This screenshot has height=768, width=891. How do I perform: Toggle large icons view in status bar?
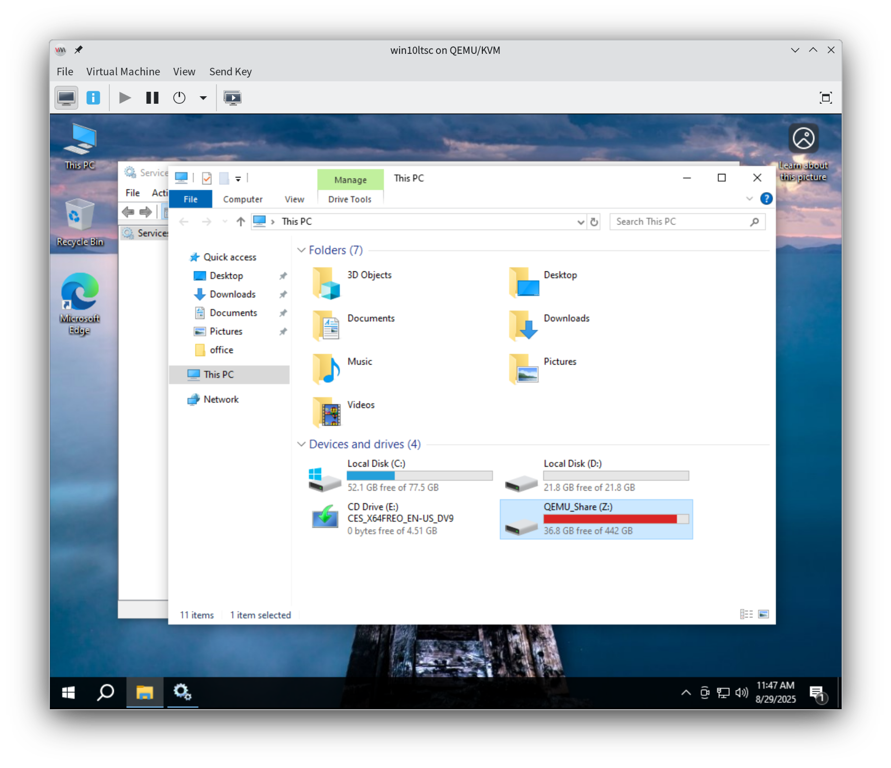(763, 614)
